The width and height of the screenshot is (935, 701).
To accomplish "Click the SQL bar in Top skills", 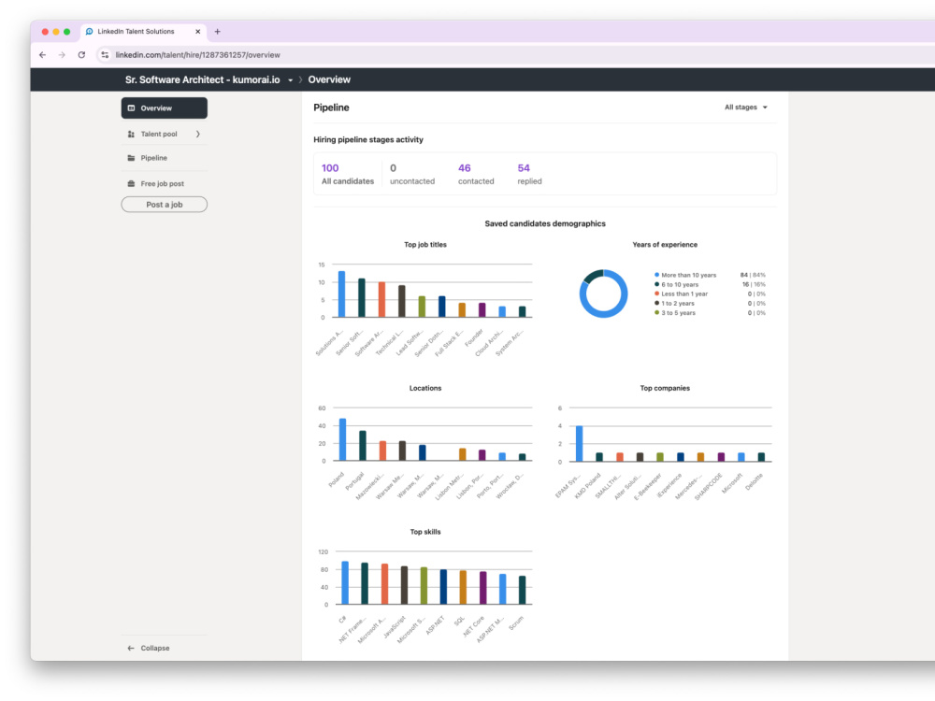I will pyautogui.click(x=463, y=588).
